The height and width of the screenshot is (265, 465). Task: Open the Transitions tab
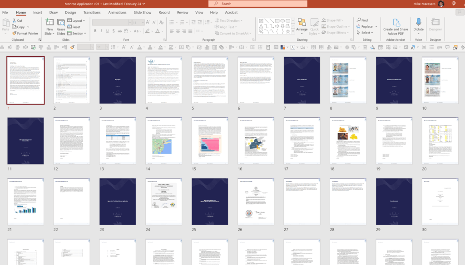point(92,12)
